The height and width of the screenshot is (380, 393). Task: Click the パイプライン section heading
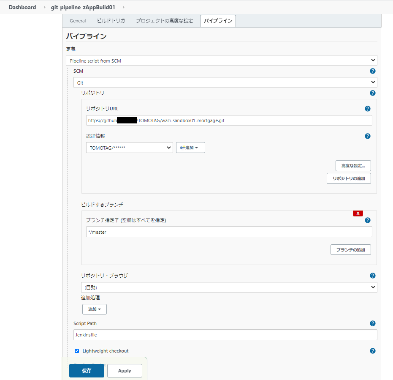pos(86,36)
